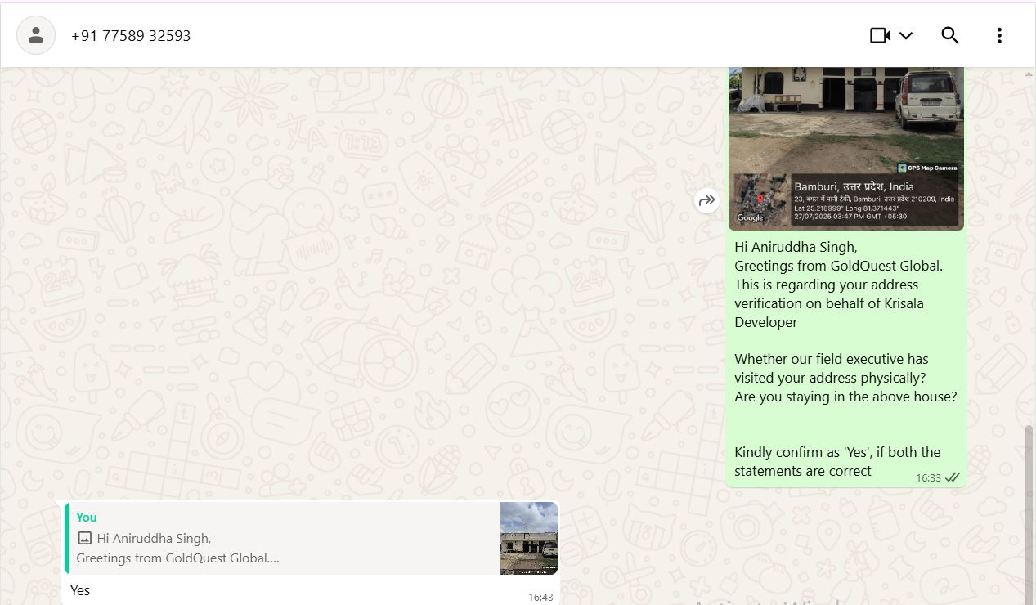
Task: Click the forward arrow beside the photo
Action: pyautogui.click(x=706, y=200)
